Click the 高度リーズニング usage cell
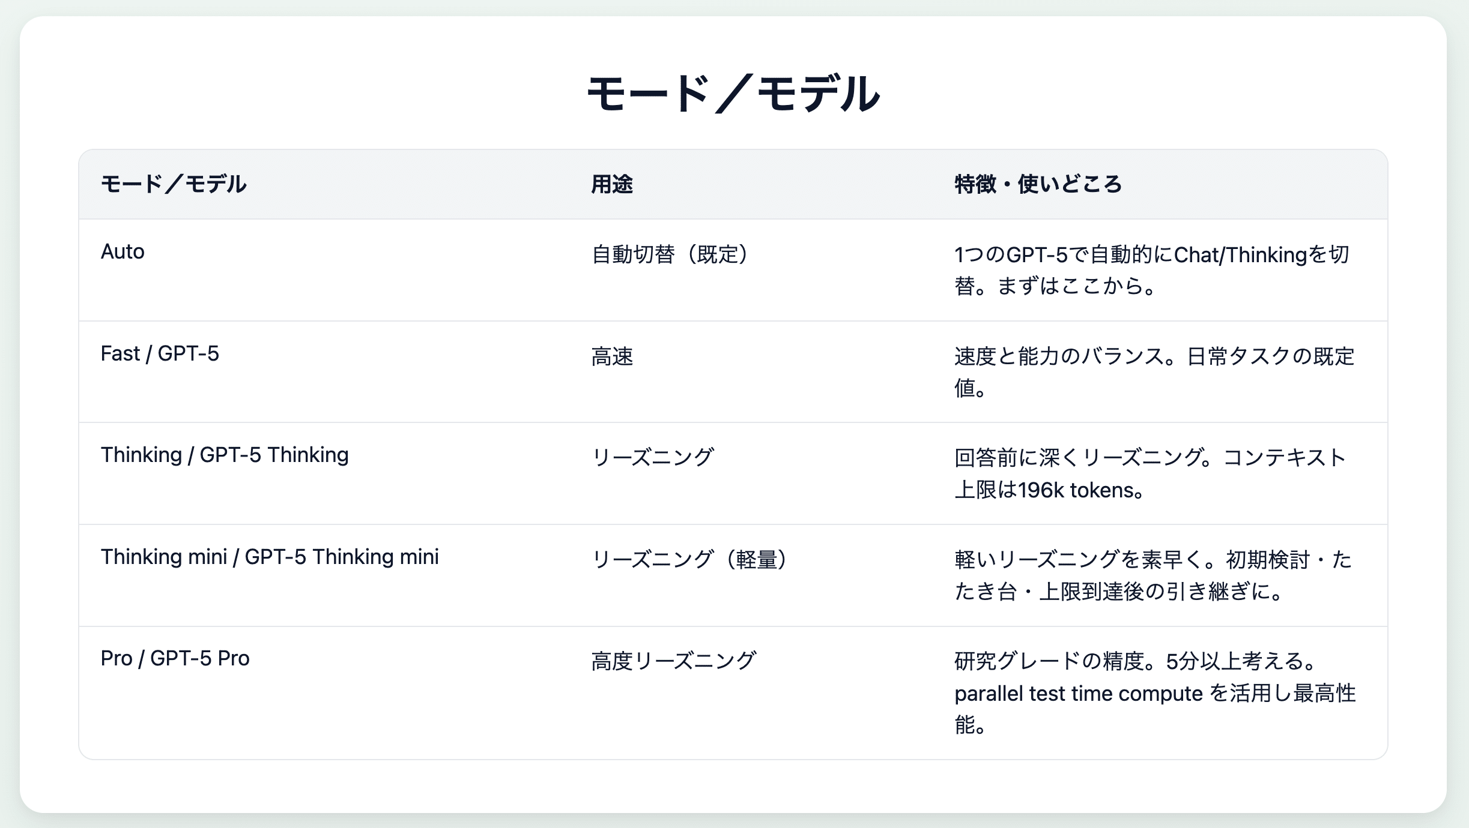1469x828 pixels. click(674, 661)
